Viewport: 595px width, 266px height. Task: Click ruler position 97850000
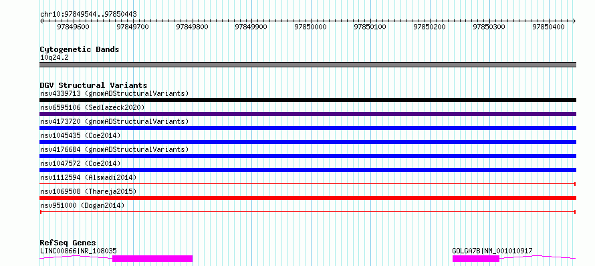(x=310, y=27)
